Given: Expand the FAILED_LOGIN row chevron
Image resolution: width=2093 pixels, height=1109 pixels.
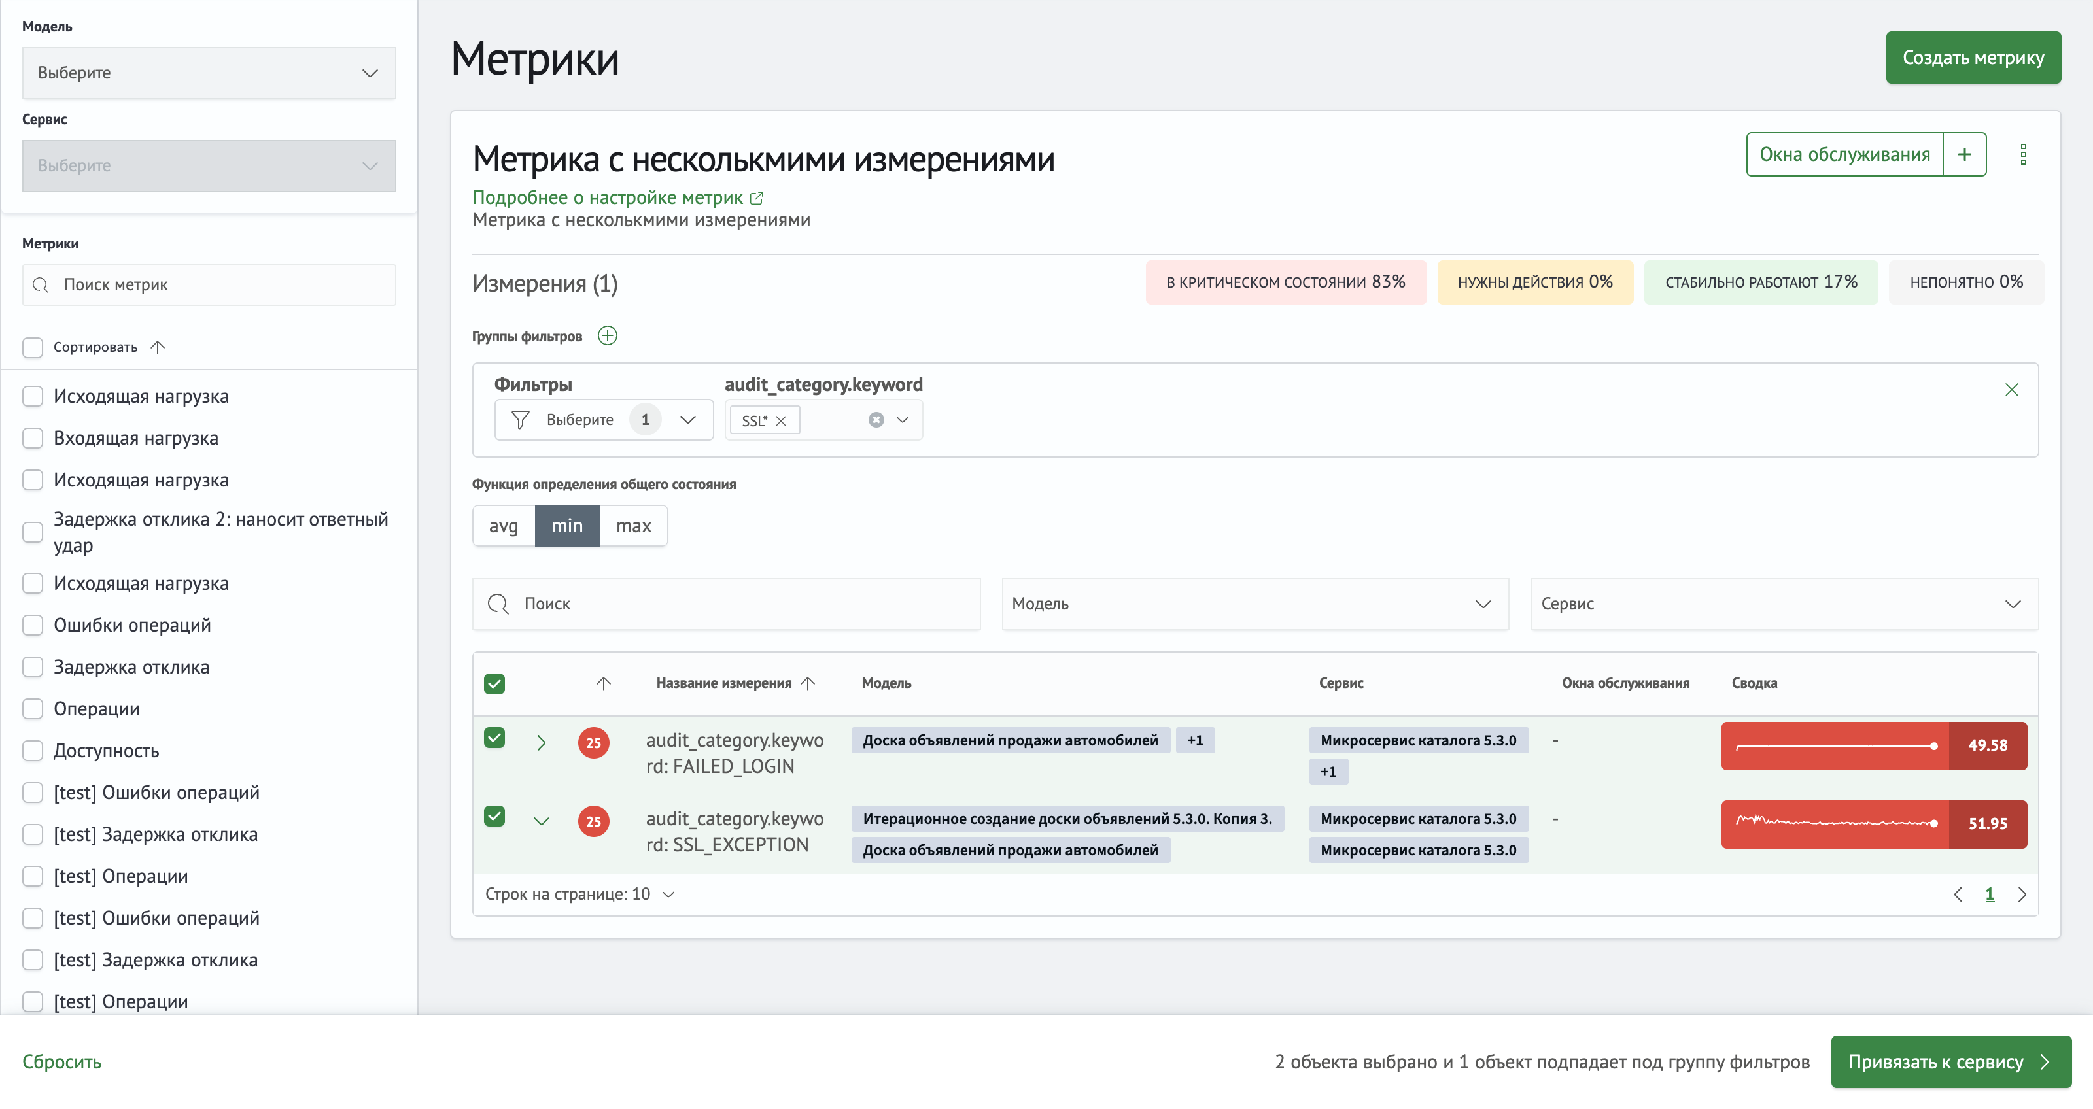Looking at the screenshot, I should [541, 743].
